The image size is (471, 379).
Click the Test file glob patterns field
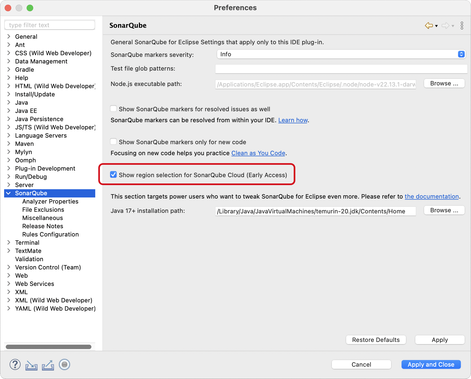(x=341, y=69)
